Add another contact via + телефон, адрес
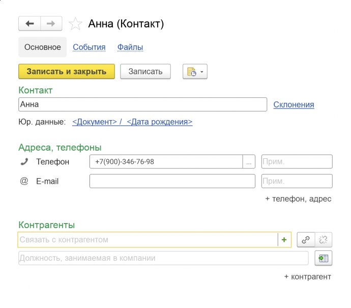351x308 pixels. 298,199
